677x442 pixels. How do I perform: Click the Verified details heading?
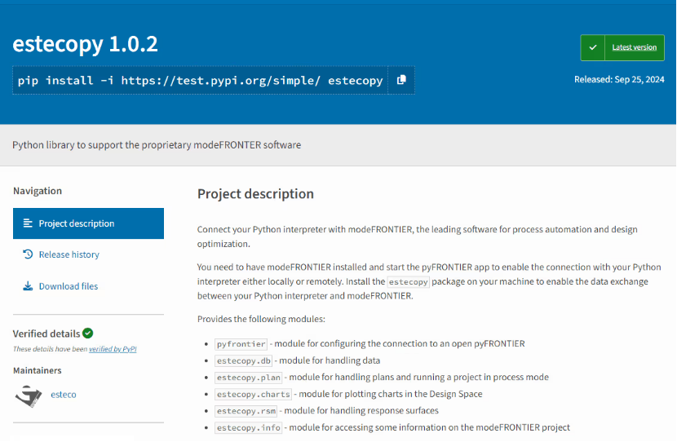tap(46, 334)
